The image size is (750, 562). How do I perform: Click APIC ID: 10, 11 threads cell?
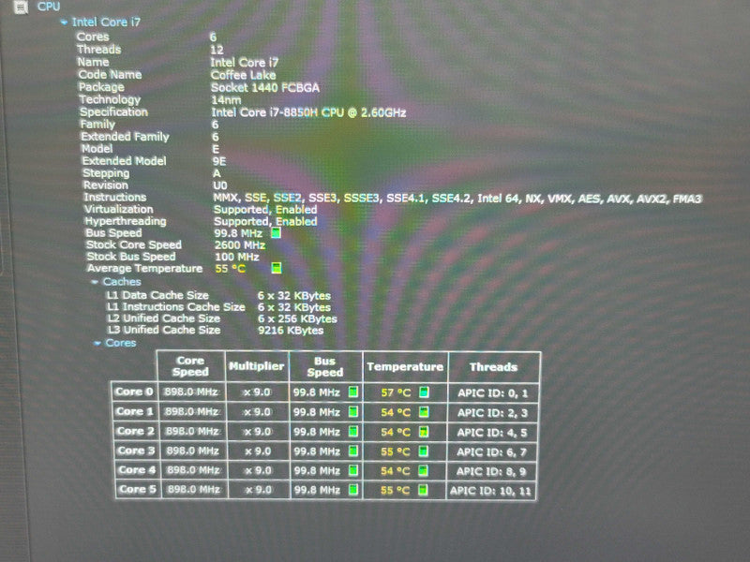[490, 491]
